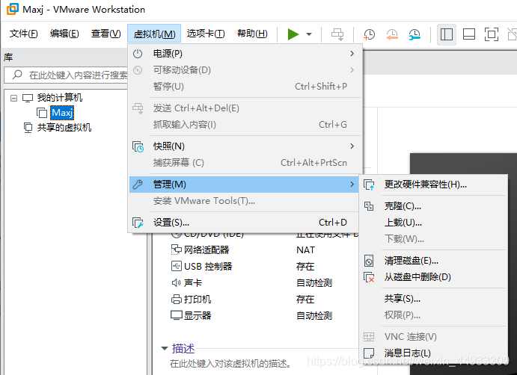517x375 pixels.
Task: Click the disk icon beside 清理磁盘(E)
Action: click(369, 261)
